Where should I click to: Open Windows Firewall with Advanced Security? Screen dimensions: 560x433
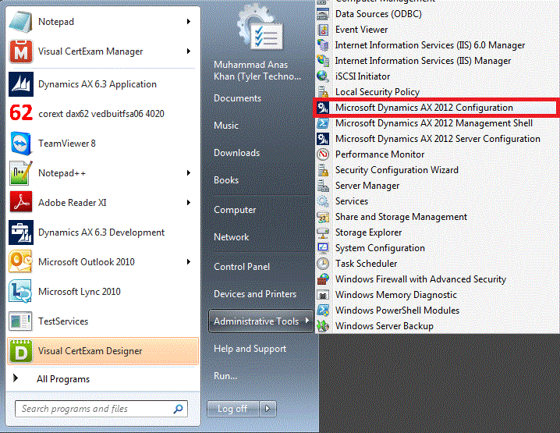[420, 279]
